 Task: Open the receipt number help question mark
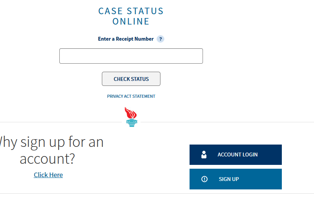tap(160, 39)
